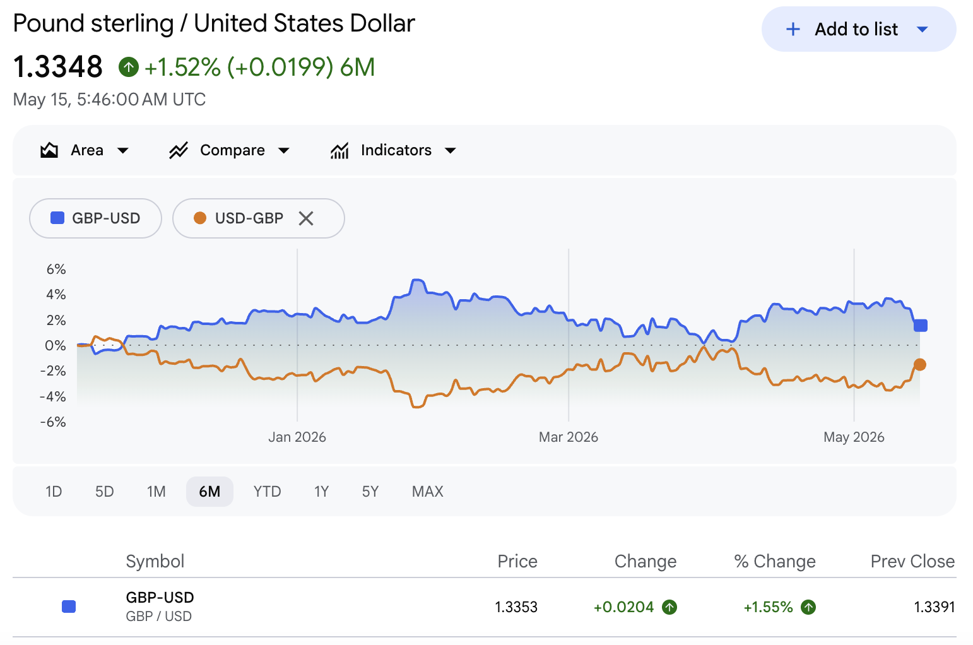Click the orange USD-GBP color swatch
The image size is (973, 645).
click(x=200, y=218)
